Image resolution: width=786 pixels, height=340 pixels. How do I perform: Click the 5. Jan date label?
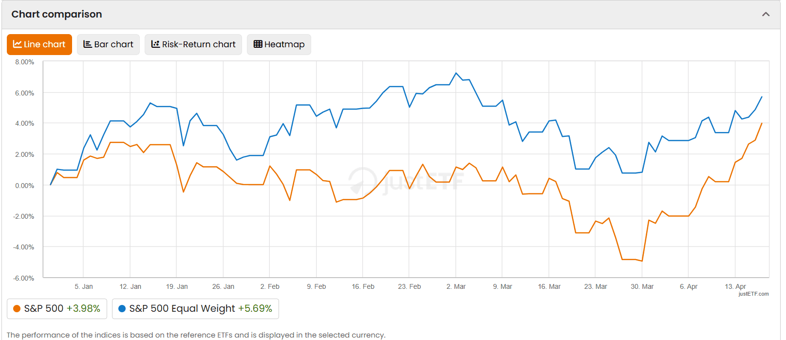[x=84, y=286]
